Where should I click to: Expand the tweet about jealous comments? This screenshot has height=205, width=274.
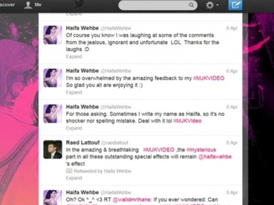pyautogui.click(x=74, y=56)
